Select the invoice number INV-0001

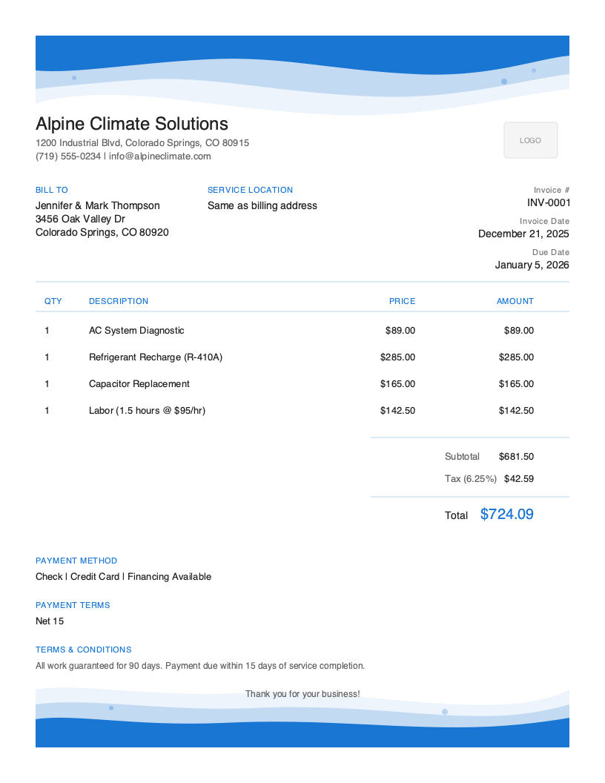[x=548, y=202]
